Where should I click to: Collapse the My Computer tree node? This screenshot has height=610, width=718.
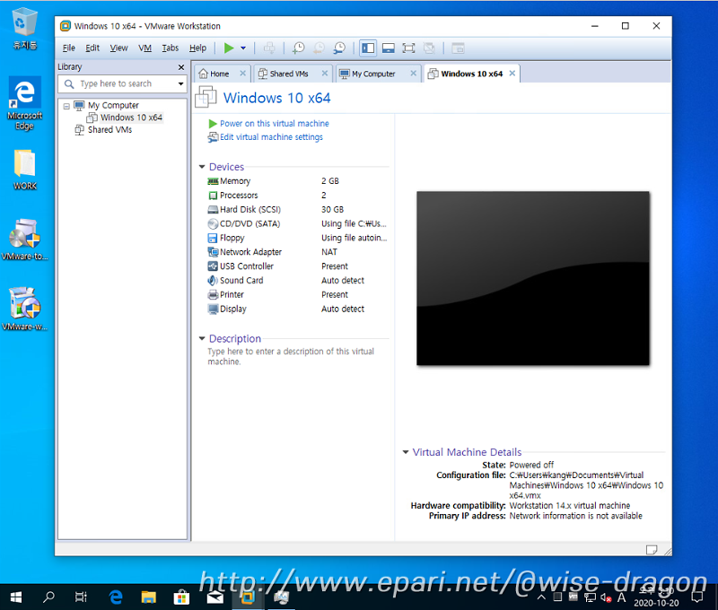click(66, 106)
